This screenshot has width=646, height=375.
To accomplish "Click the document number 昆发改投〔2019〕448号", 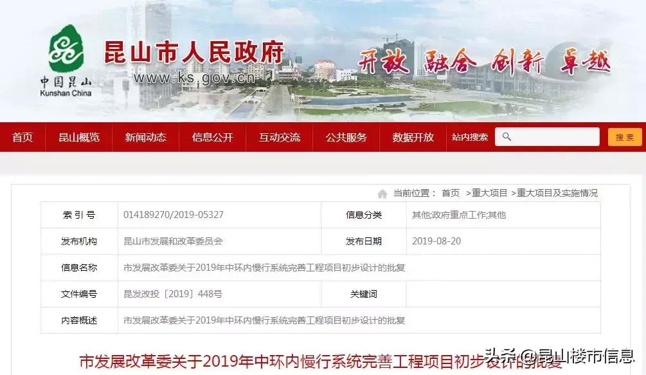I will pyautogui.click(x=173, y=294).
